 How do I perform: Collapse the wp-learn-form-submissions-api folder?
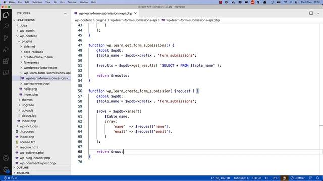[x=47, y=73]
